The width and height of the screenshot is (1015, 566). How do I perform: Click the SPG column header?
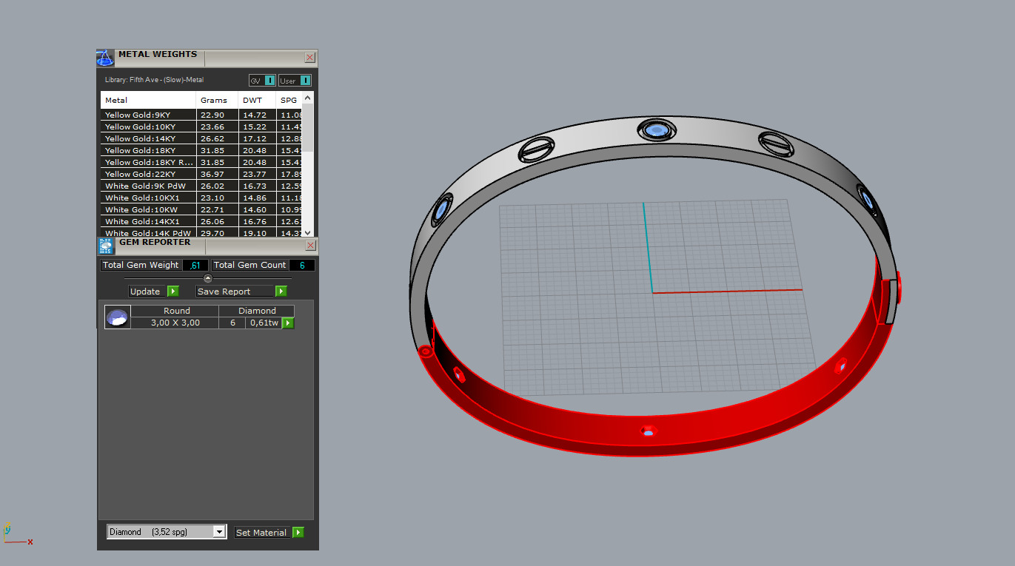(x=289, y=100)
